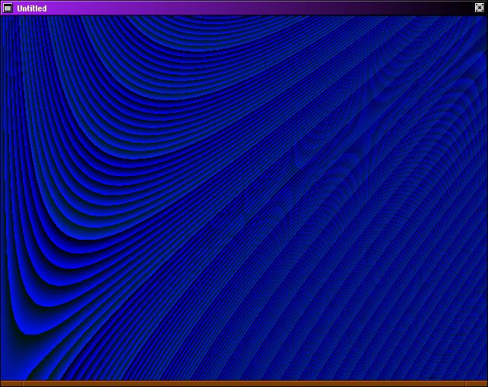Click the thin diagonal stripes near canvas bottom-right

coord(426,334)
